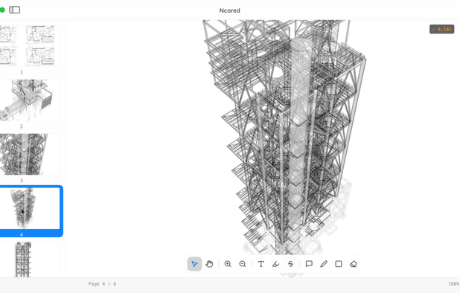The height and width of the screenshot is (293, 460).
Task: Choose the text T tool
Action: click(x=261, y=264)
